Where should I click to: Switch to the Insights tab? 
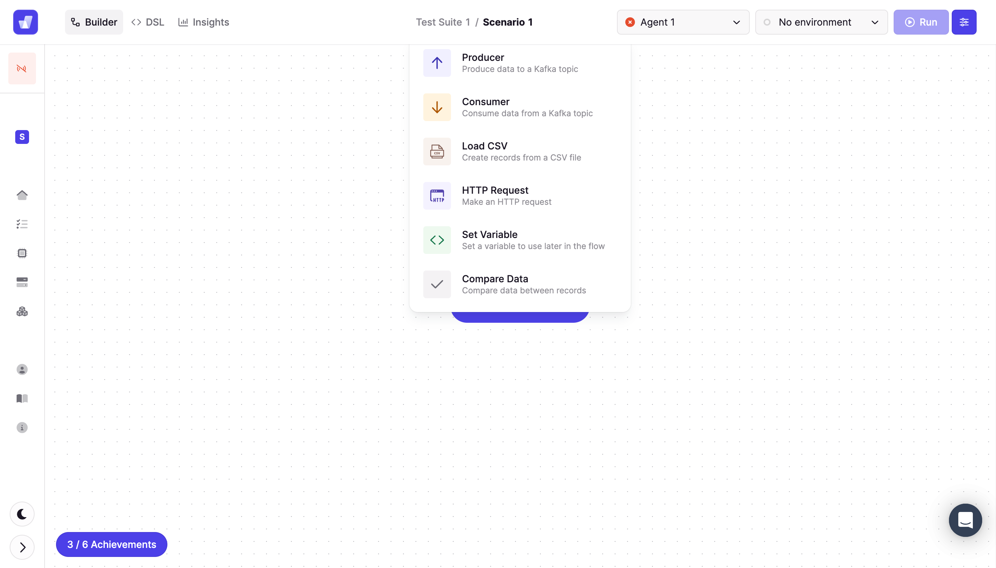204,22
